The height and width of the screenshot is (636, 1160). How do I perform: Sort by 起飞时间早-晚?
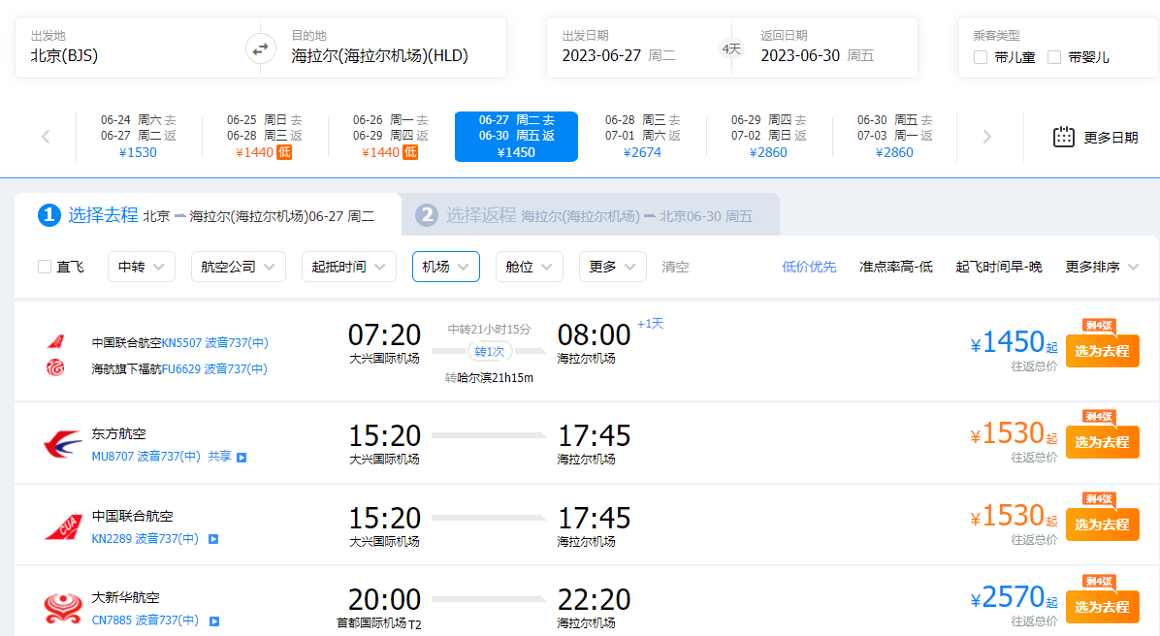[x=998, y=267]
